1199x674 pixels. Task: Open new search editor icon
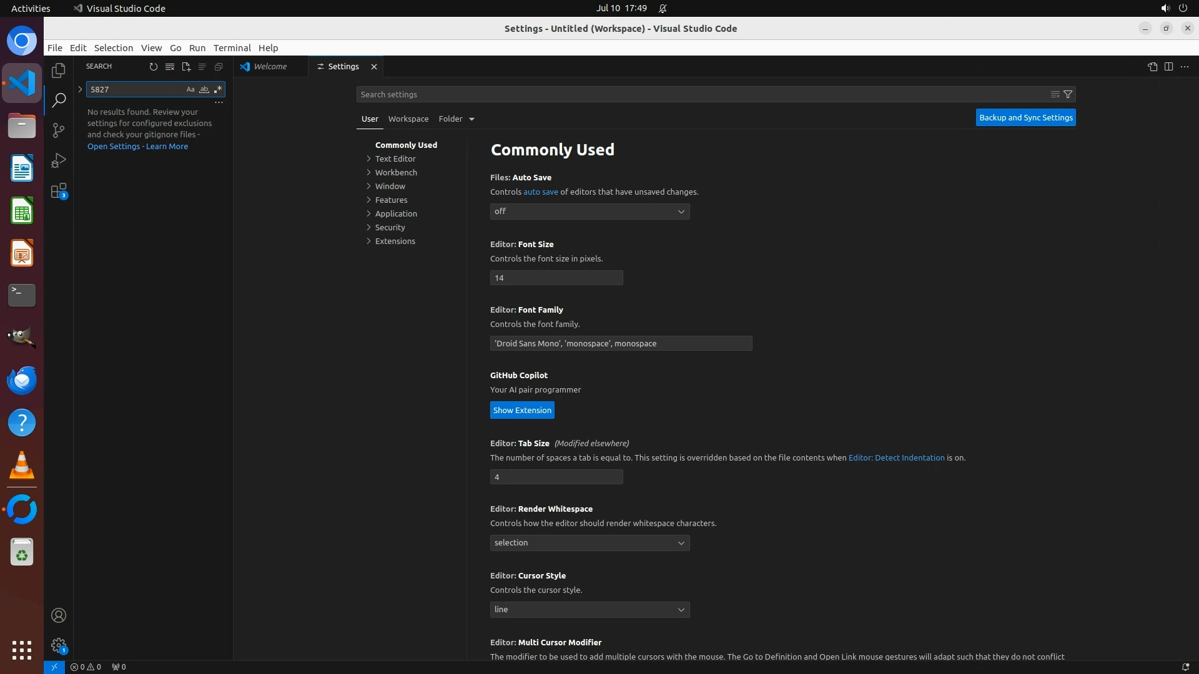186,67
